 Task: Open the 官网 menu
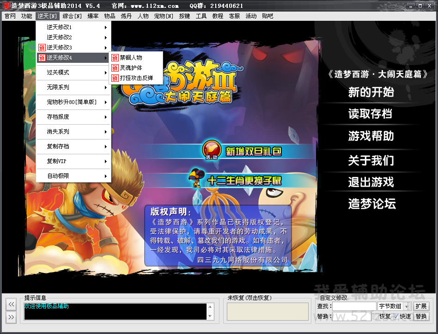tap(10, 16)
